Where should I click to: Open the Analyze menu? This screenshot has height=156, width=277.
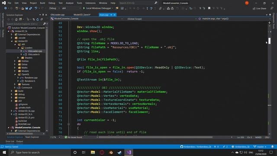(x=70, y=3)
